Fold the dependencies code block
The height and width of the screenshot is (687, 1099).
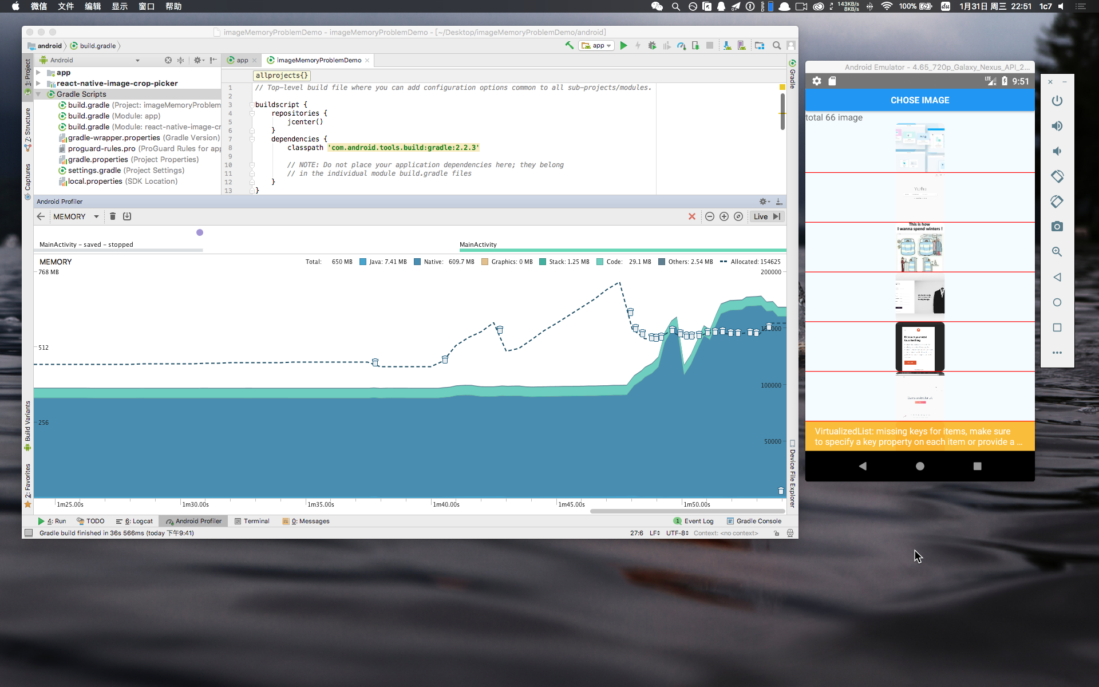coord(252,139)
